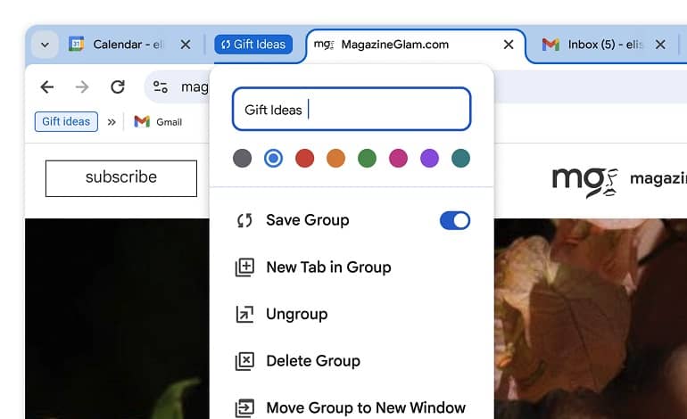Open the Gift ideas saved group in bookmarks bar
Image resolution: width=687 pixels, height=419 pixels.
pyautogui.click(x=66, y=122)
